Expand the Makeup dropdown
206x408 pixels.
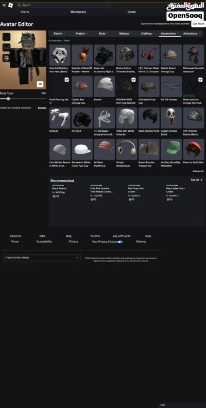coord(126,34)
